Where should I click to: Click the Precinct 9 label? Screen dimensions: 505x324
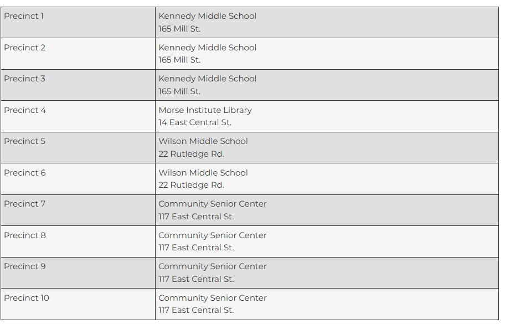[x=25, y=266]
